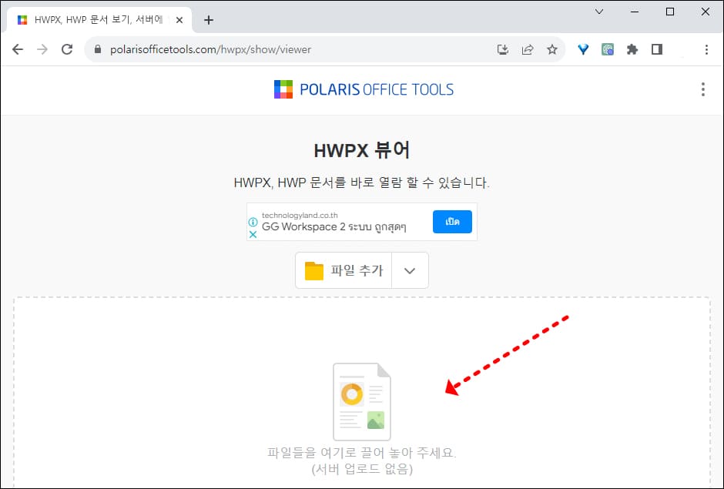Open the Extensions puzzle icon
Viewport: 724px width, 489px height.
pyautogui.click(x=632, y=49)
